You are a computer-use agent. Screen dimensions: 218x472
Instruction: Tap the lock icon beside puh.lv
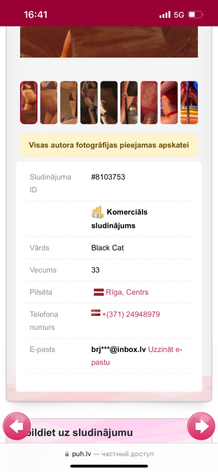coord(67,454)
